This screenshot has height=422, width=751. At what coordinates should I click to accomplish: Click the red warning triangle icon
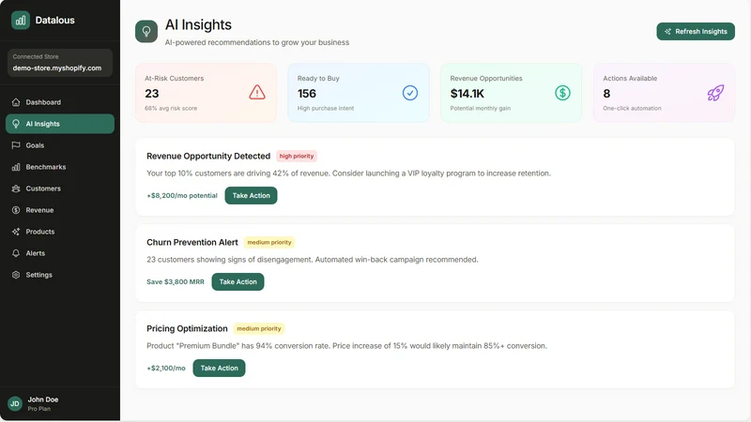(257, 92)
